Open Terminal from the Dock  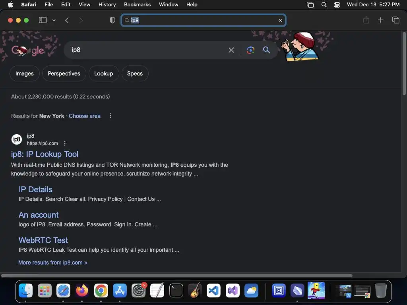click(x=176, y=290)
